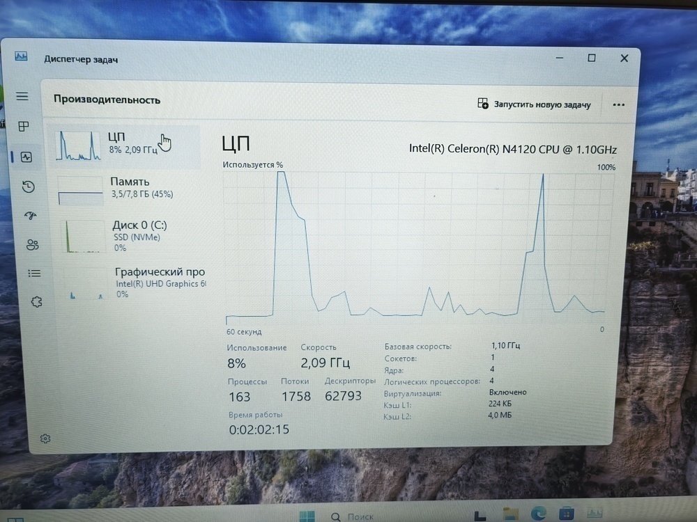Click the Диск 0 mini graph thumbnail
The image size is (697, 522).
pyautogui.click(x=83, y=237)
